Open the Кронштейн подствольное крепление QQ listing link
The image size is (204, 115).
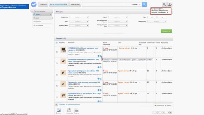[84, 83]
